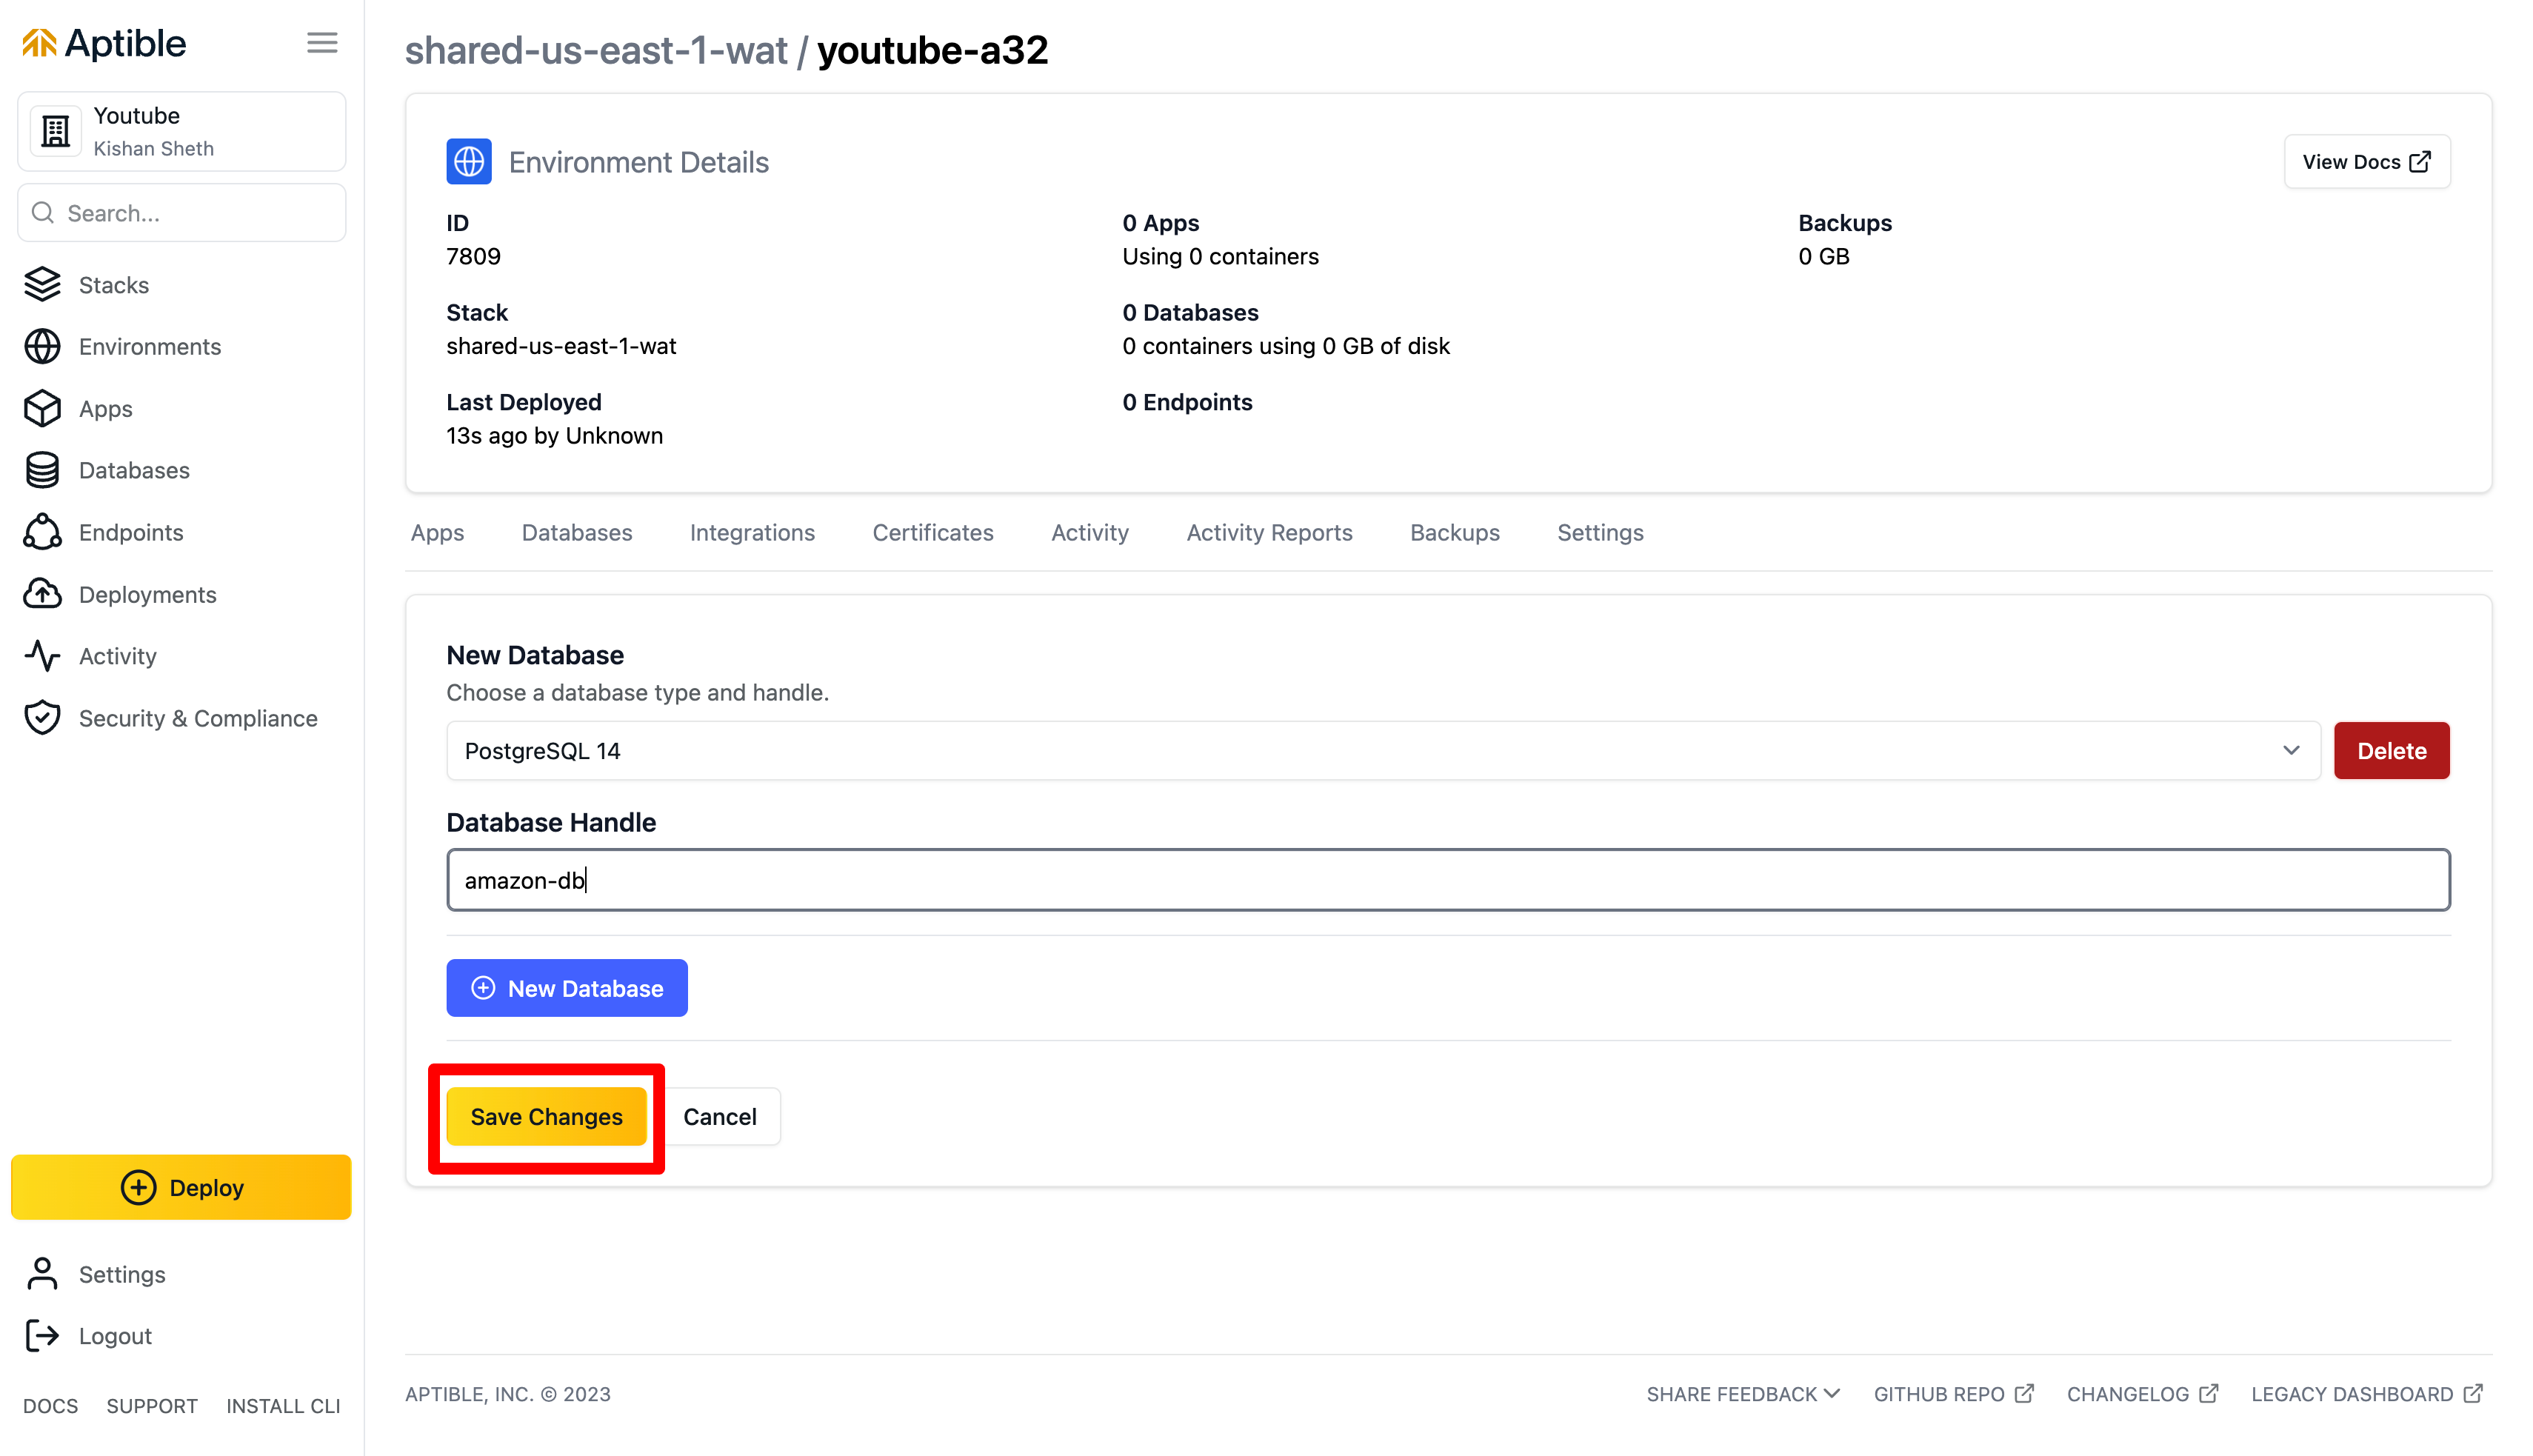The width and height of the screenshot is (2533, 1456).
Task: Open Deployments via cloud upload icon
Action: (42, 595)
